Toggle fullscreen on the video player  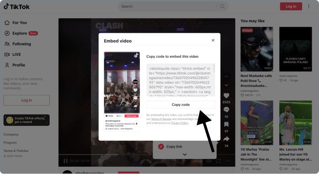(x=218, y=161)
